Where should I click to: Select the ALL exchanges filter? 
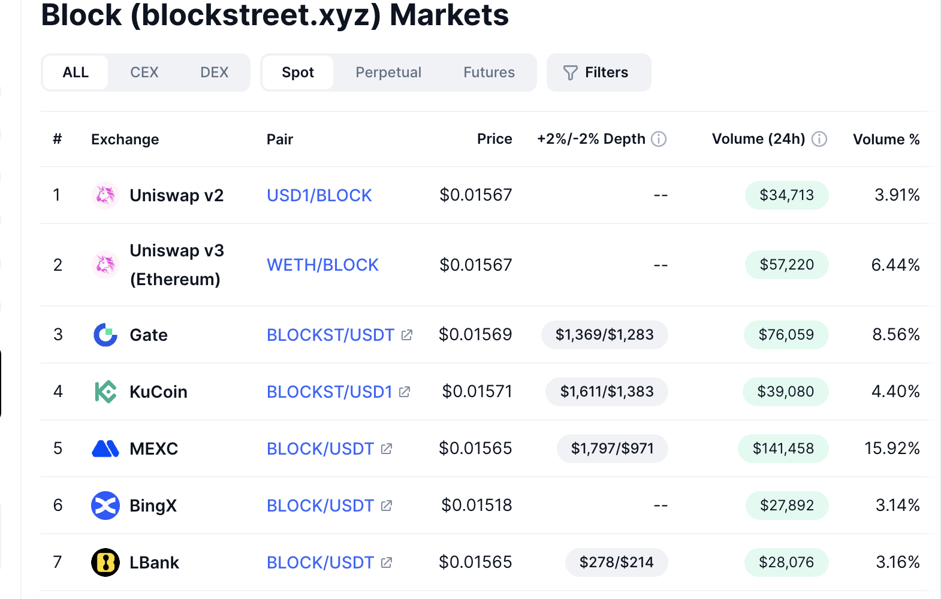click(x=76, y=72)
